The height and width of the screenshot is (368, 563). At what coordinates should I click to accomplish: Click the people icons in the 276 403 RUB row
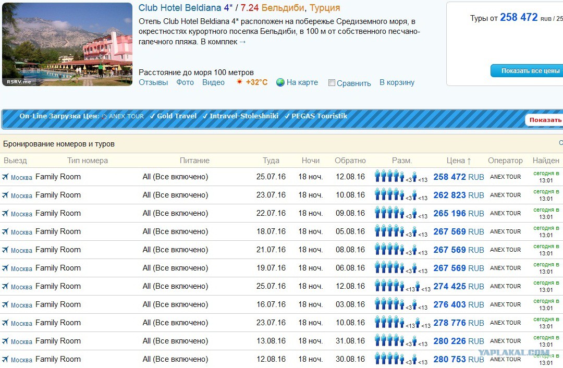pyautogui.click(x=401, y=304)
